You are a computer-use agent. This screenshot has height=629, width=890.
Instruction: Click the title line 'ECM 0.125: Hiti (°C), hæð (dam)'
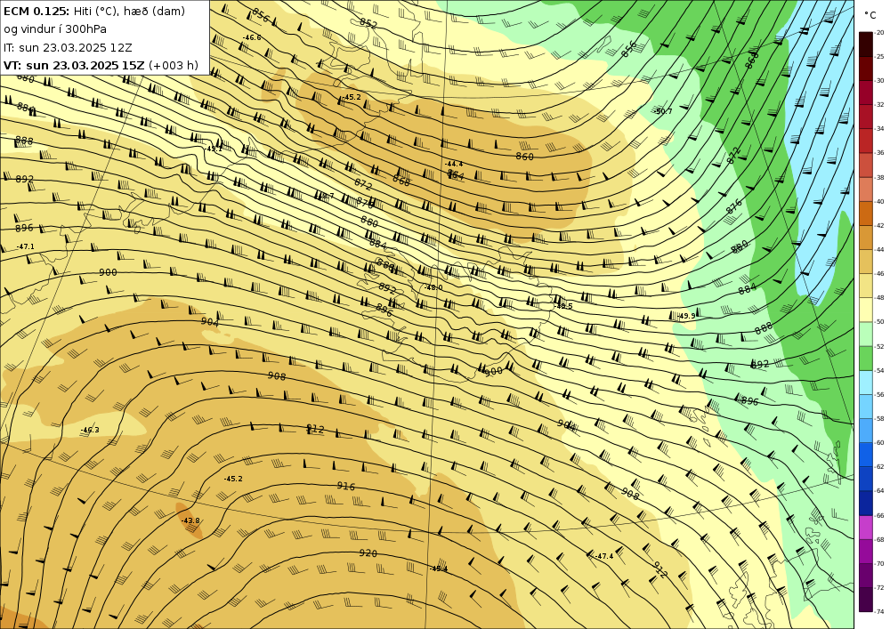(x=94, y=12)
